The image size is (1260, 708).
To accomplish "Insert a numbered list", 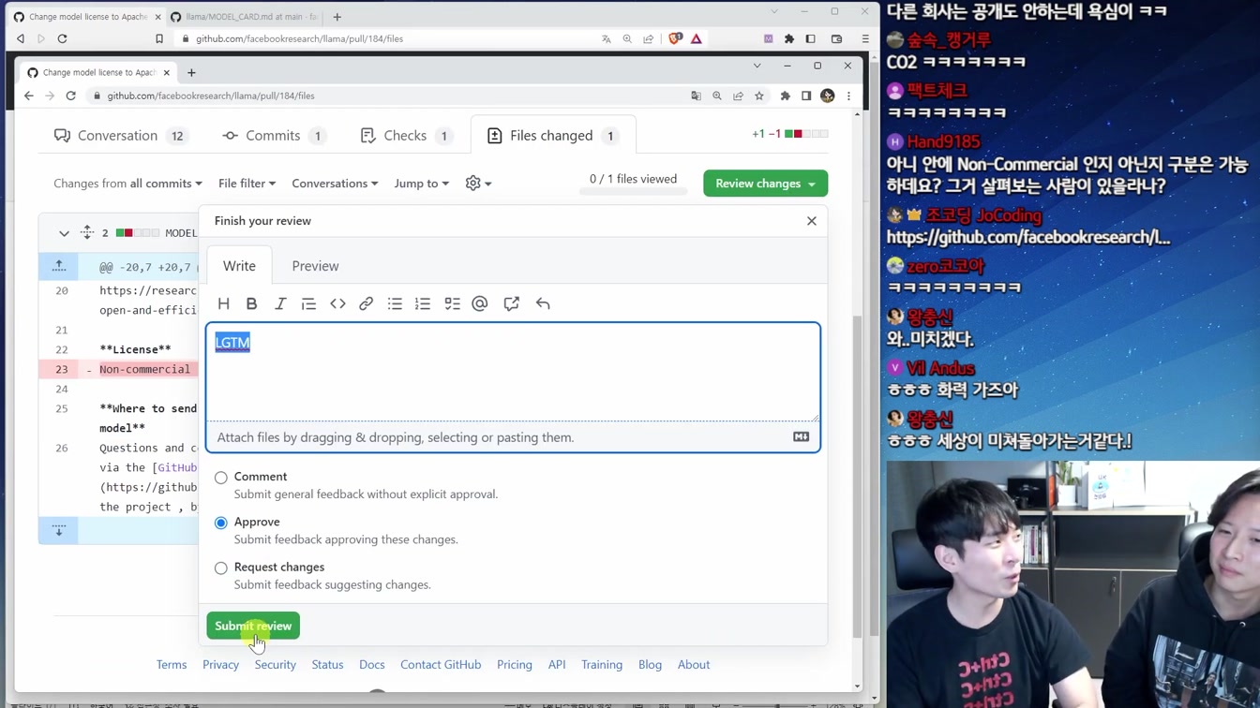I will pyautogui.click(x=423, y=303).
